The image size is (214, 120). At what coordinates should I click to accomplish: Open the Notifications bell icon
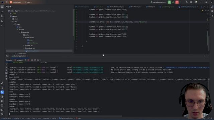212,7
